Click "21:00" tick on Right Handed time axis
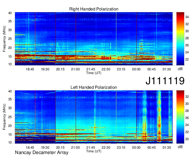 click(75, 69)
